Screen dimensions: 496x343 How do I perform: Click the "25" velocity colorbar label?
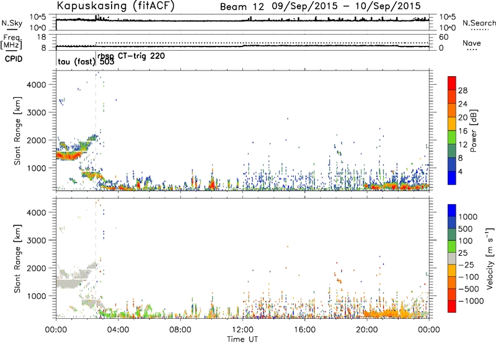click(463, 253)
